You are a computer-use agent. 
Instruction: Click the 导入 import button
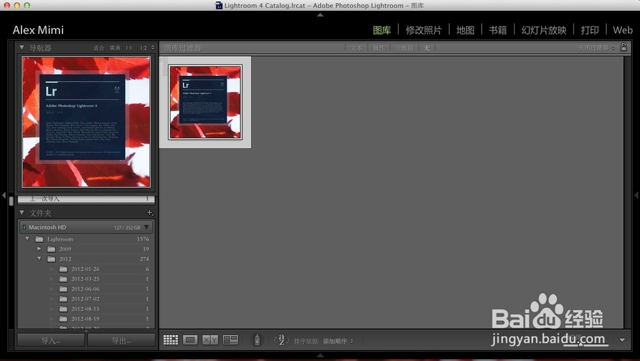pos(51,340)
